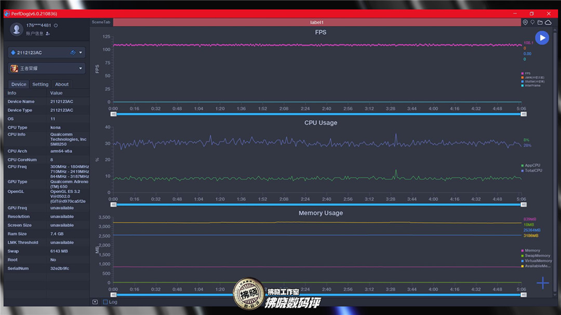Toggle Jank series in the FPS legend
561x315 pixels.
coord(533,77)
